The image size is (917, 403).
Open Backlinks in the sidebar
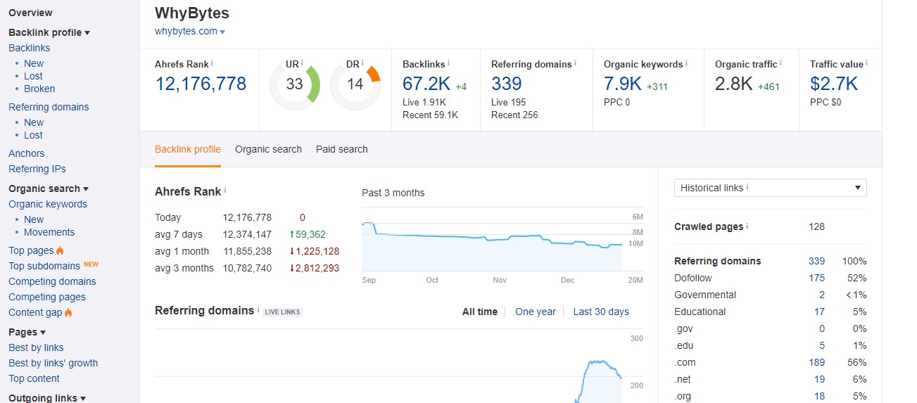point(30,48)
